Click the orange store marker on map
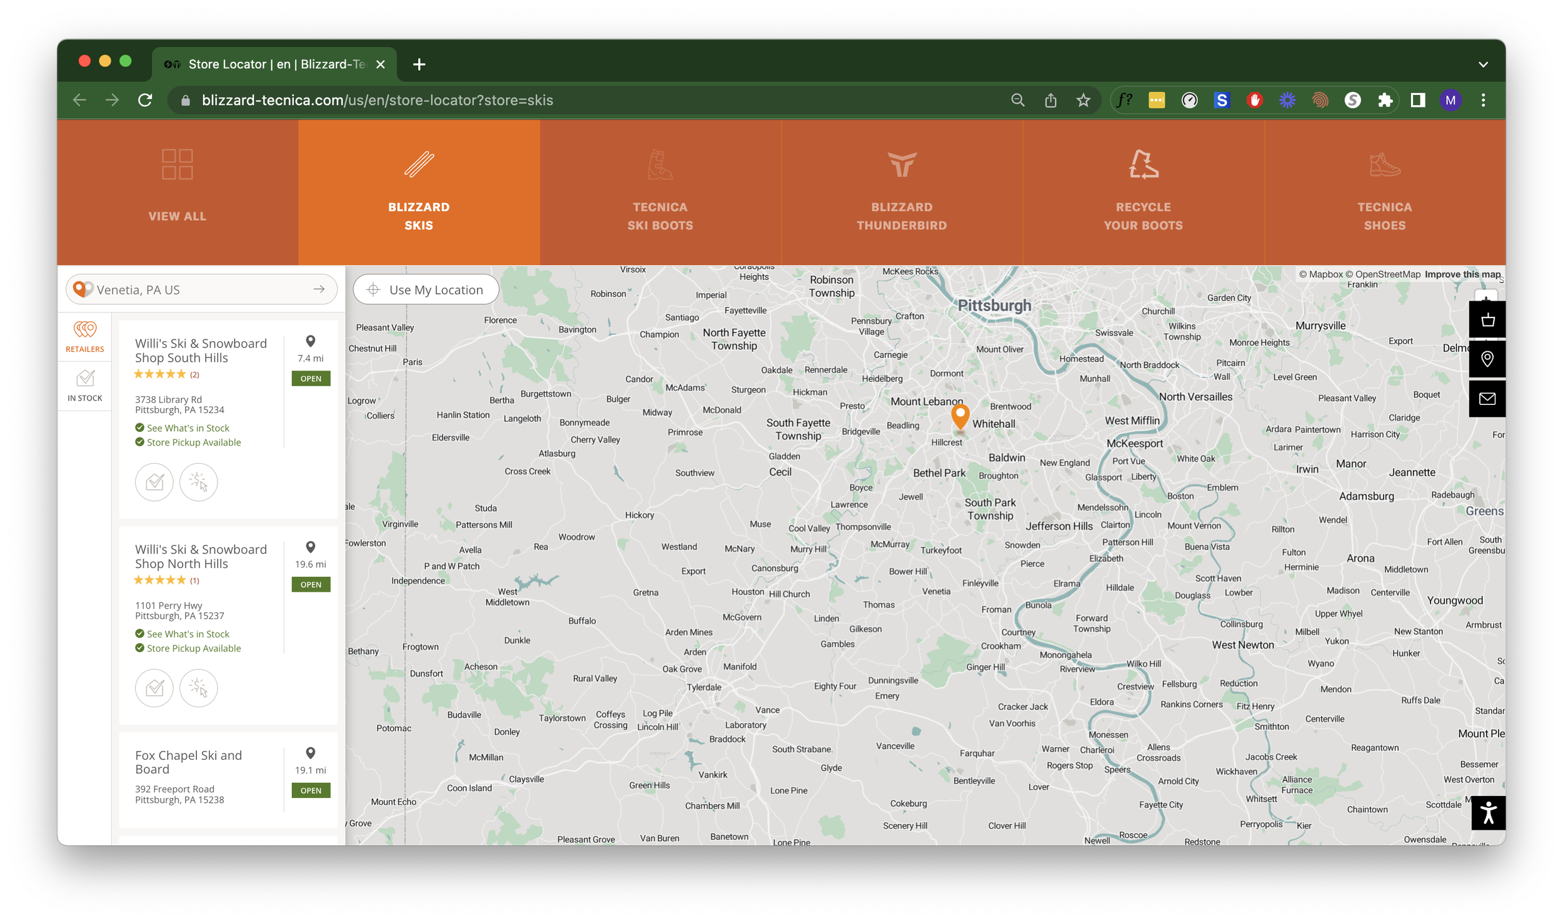 pyautogui.click(x=960, y=415)
